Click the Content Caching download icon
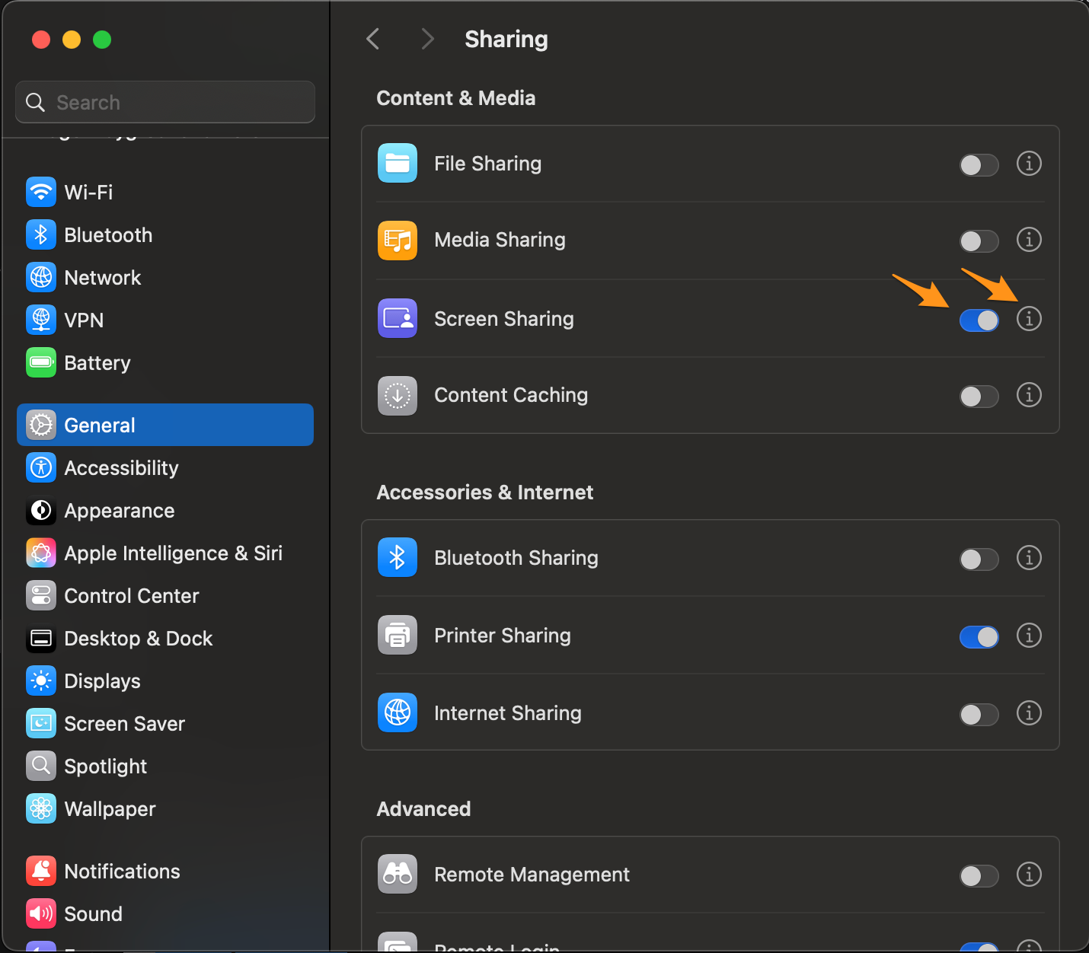Screen dimensions: 1089x953 pos(397,396)
